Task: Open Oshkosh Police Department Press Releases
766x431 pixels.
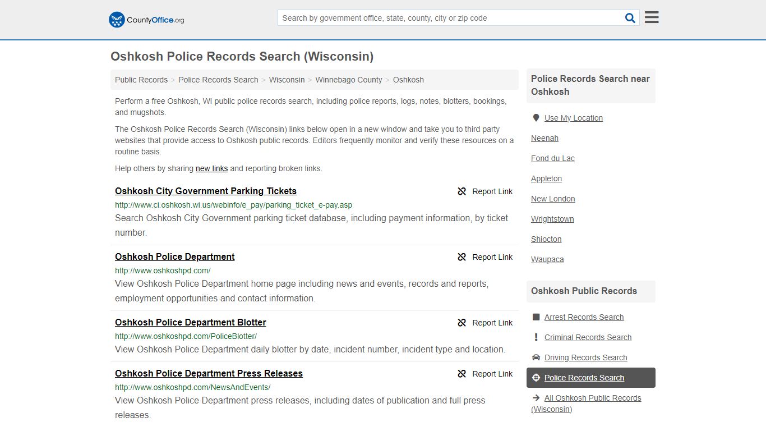Action: (x=209, y=373)
